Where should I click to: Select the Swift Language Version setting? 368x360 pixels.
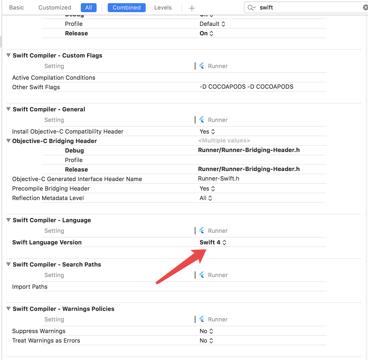coord(47,242)
